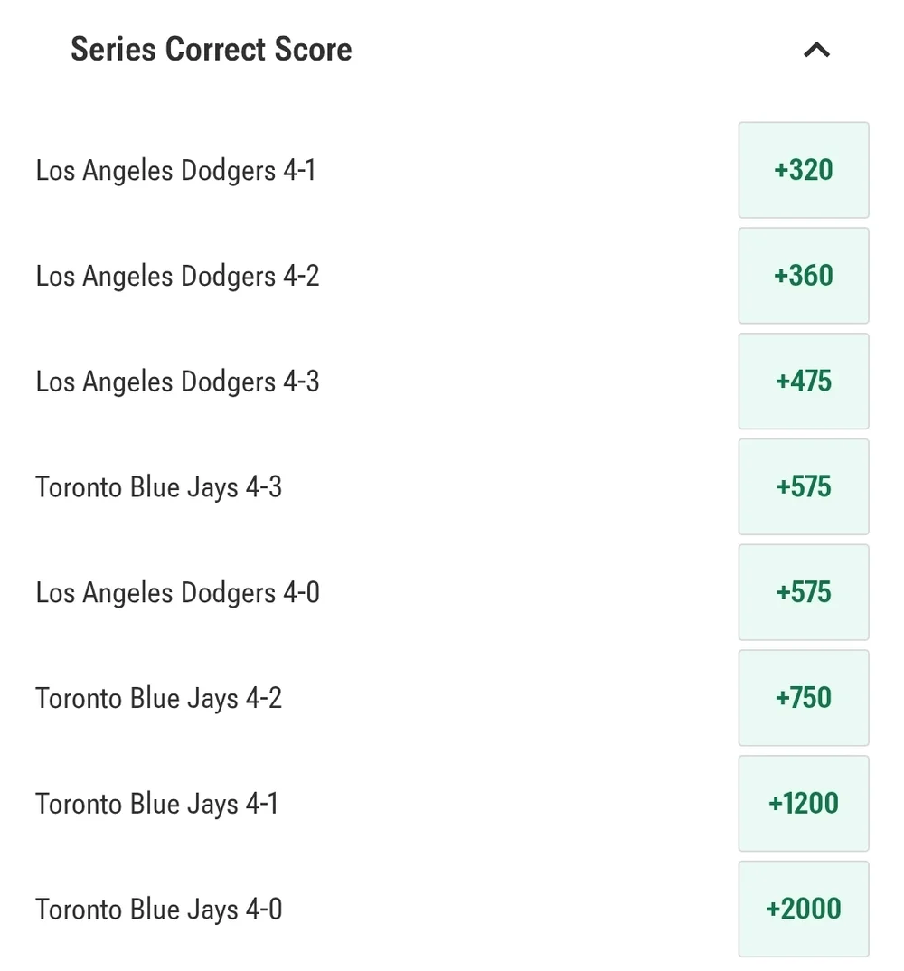The height and width of the screenshot is (971, 904).
Task: Select +360 odds for Dodgers 4-2
Action: (x=803, y=276)
